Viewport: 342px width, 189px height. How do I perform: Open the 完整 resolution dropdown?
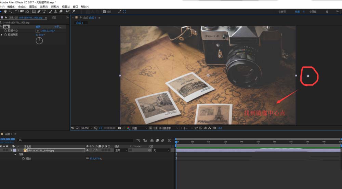coord(137,128)
